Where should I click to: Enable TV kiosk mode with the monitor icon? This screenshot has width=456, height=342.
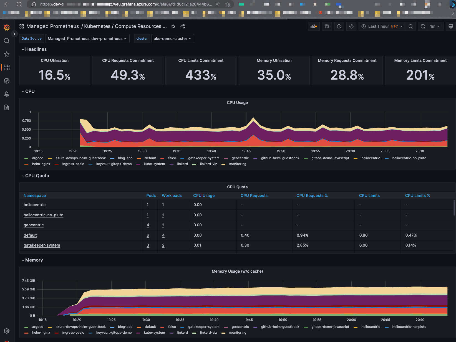tap(451, 26)
